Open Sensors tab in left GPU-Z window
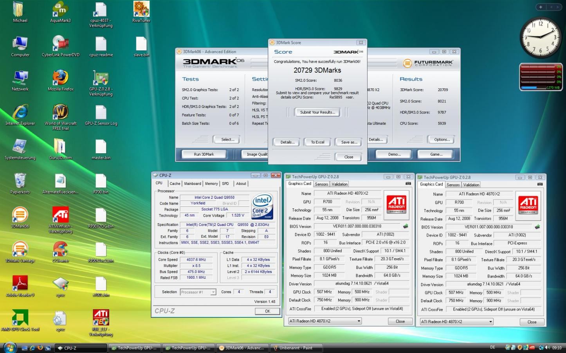The image size is (566, 353). click(x=321, y=184)
